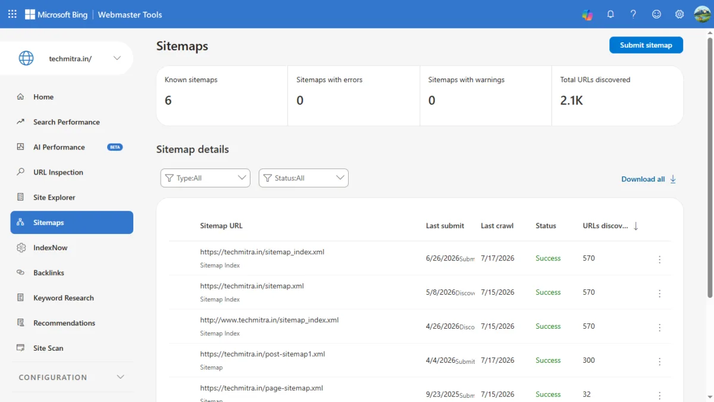This screenshot has width=714, height=402.
Task: Click the scrollbar up arrow
Action: tap(710, 32)
